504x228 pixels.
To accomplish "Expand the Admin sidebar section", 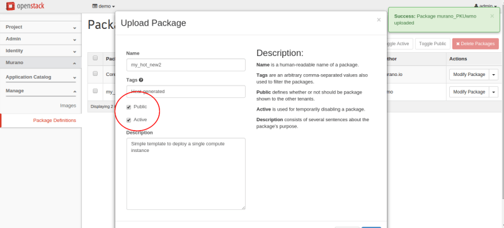I will pyautogui.click(x=41, y=39).
